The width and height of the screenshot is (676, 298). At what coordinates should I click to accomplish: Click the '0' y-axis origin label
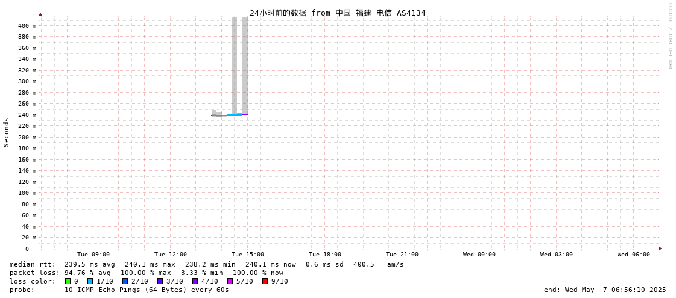pyautogui.click(x=27, y=249)
